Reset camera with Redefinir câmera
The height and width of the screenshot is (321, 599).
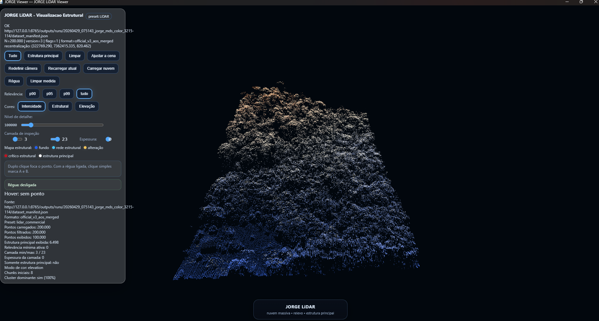point(23,68)
